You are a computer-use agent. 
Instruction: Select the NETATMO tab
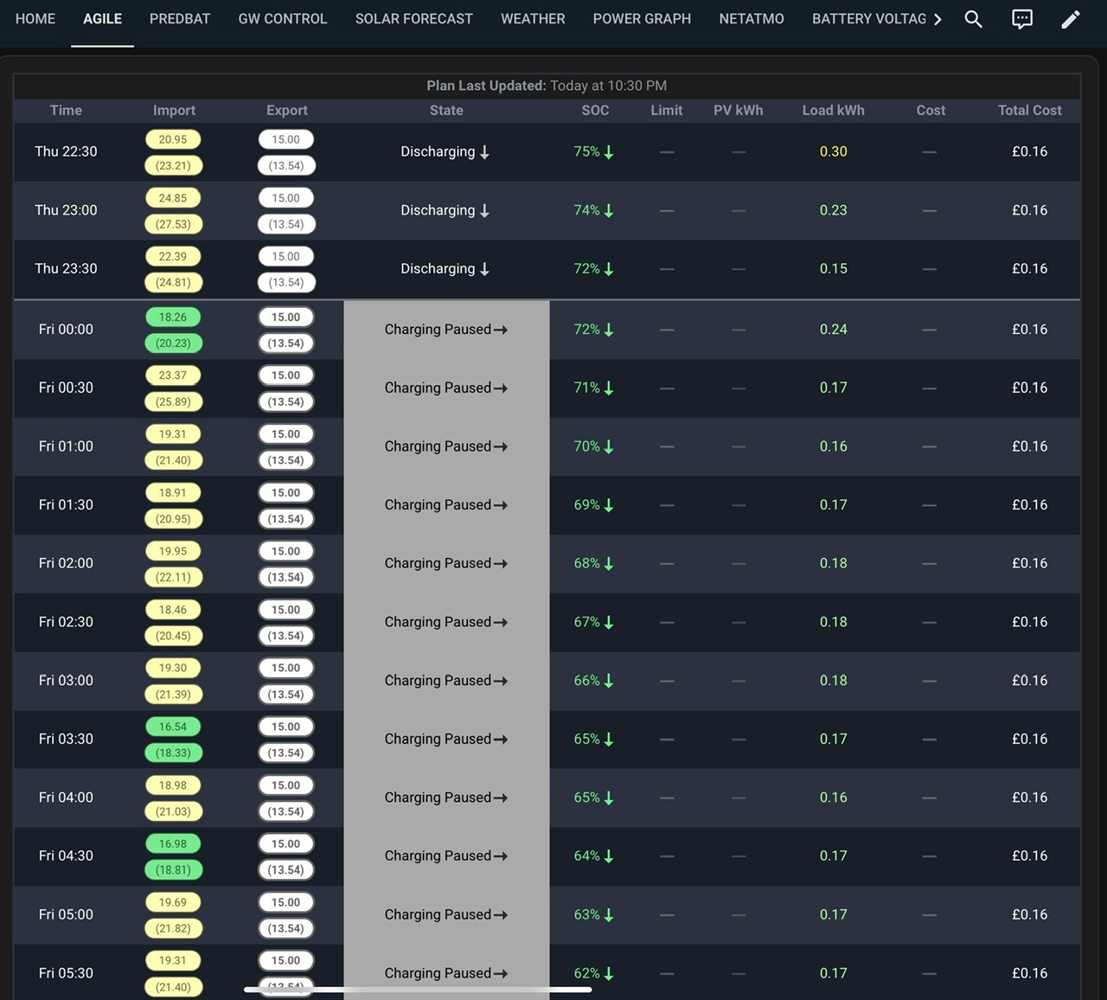752,19
